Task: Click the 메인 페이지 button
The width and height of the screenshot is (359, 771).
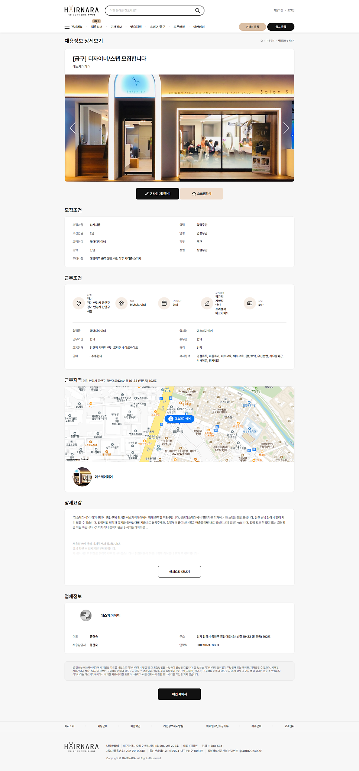Action: tap(179, 694)
